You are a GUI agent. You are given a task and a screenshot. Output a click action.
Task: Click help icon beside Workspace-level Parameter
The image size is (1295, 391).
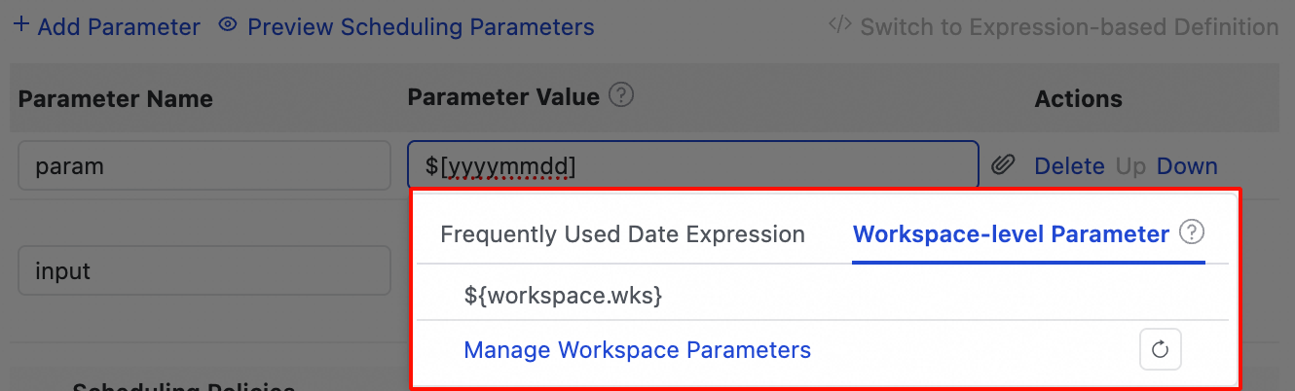tap(1192, 233)
